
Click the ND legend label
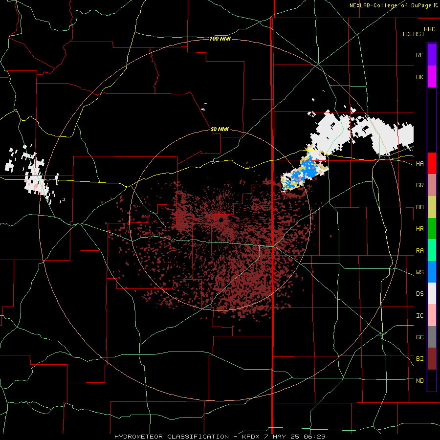pos(419,380)
